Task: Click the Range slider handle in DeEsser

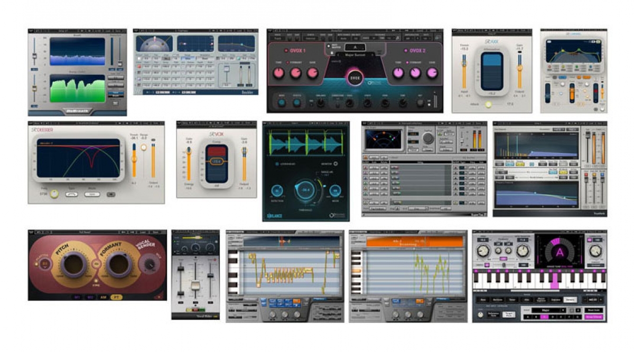Action: (144, 148)
